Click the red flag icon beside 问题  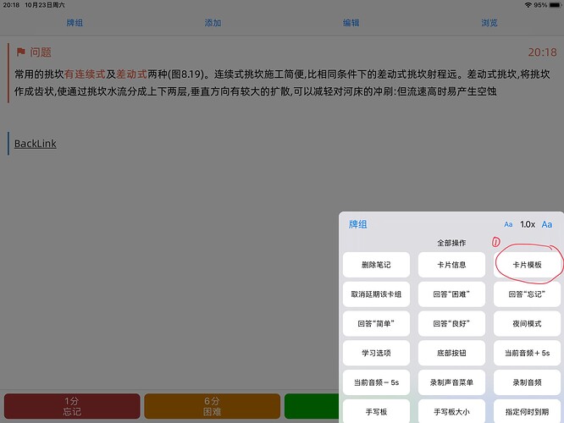pyautogui.click(x=21, y=52)
